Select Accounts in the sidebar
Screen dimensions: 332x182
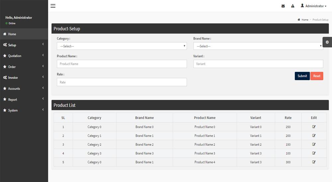(24, 89)
